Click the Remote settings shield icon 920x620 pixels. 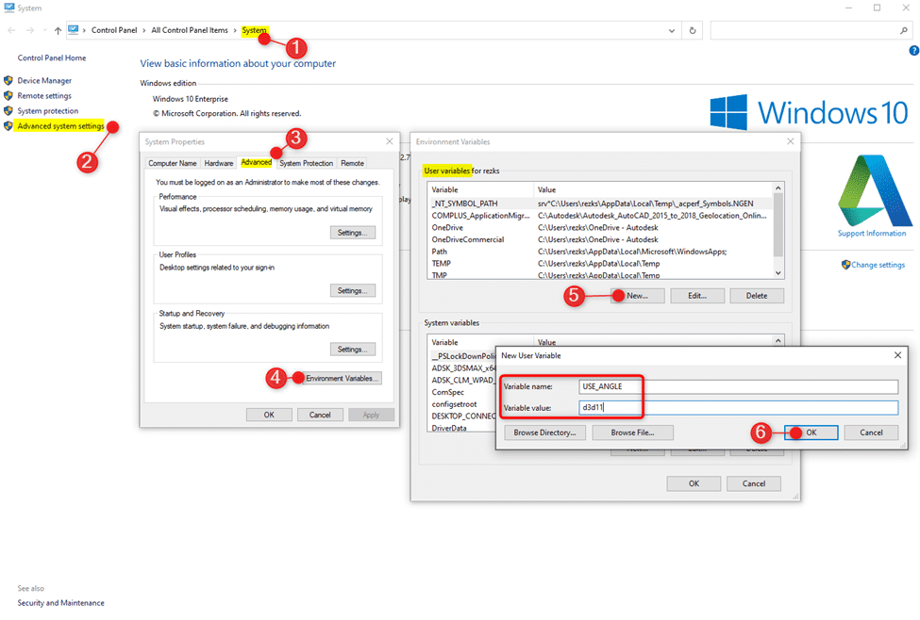[8, 95]
